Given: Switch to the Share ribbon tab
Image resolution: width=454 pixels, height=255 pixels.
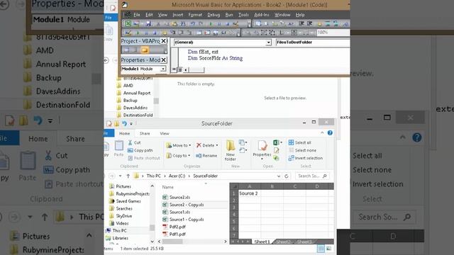Looking at the screenshot, I should pos(145,133).
